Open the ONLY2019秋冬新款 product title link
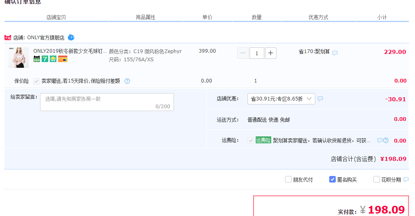The width and height of the screenshot is (415, 216). pos(70,51)
